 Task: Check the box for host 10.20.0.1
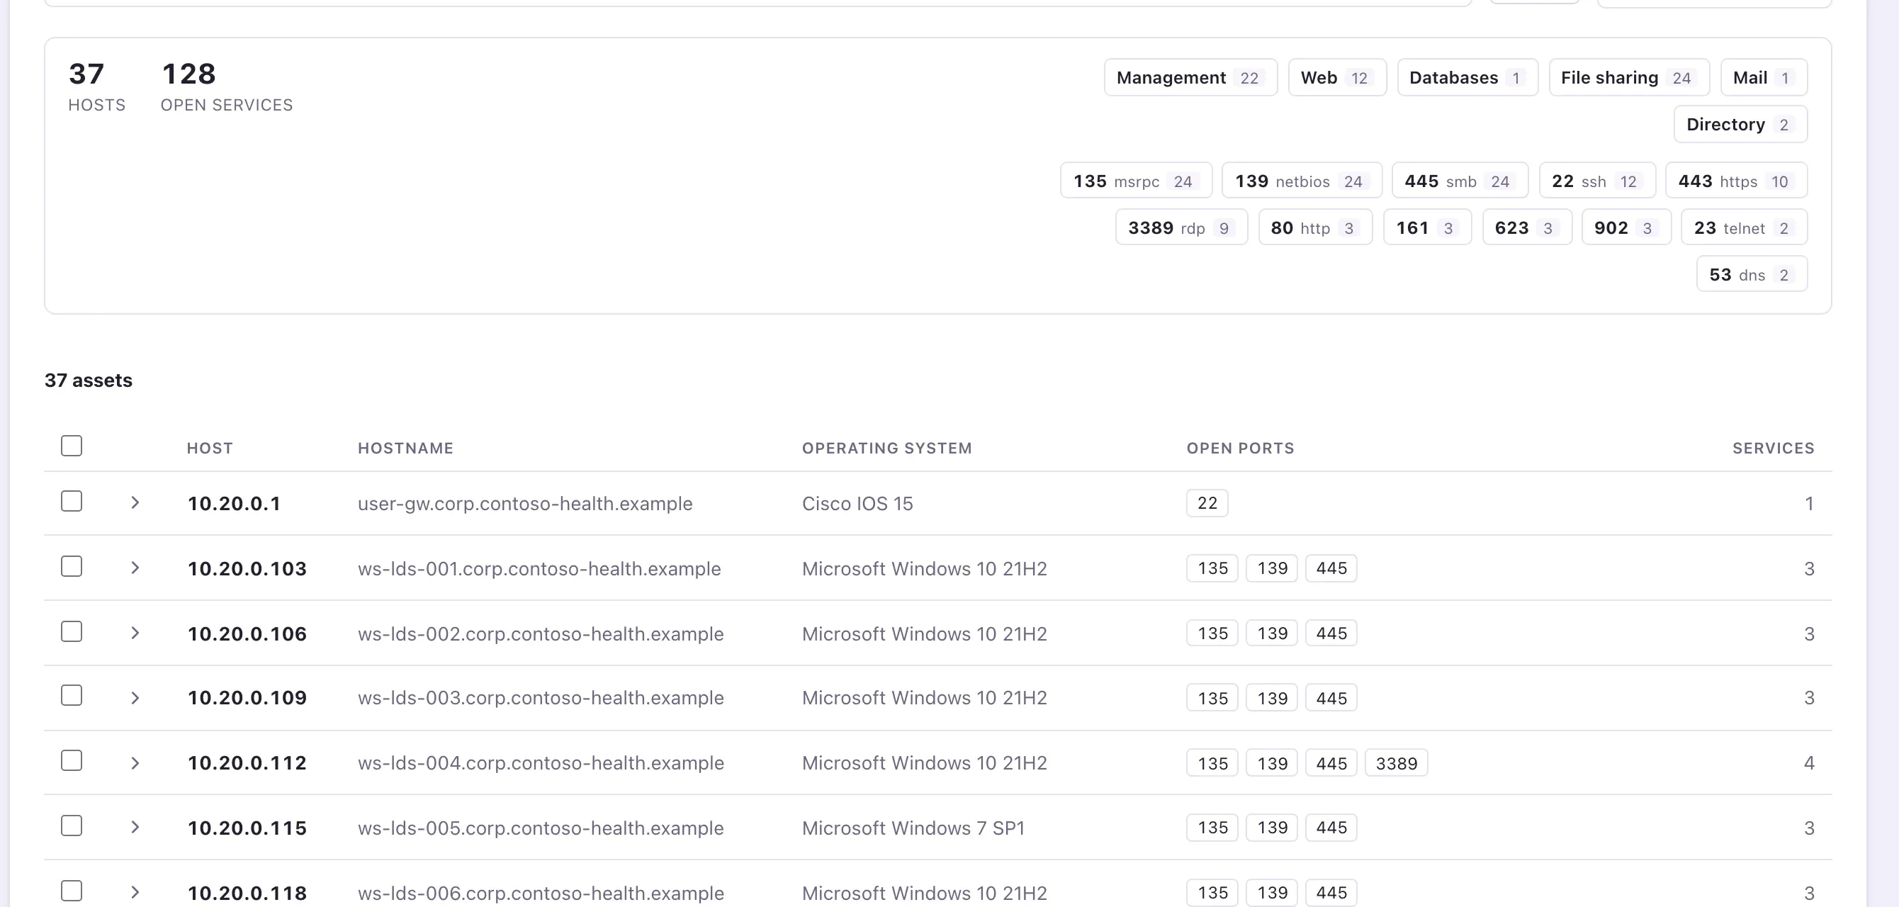tap(72, 502)
